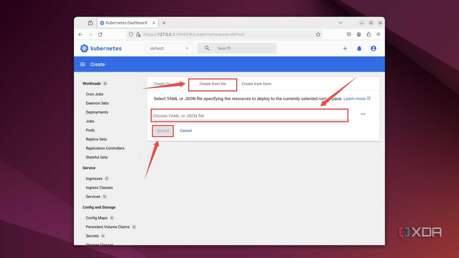Close the Kubernetes Dashboard tab
459x258 pixels.
pos(154,23)
